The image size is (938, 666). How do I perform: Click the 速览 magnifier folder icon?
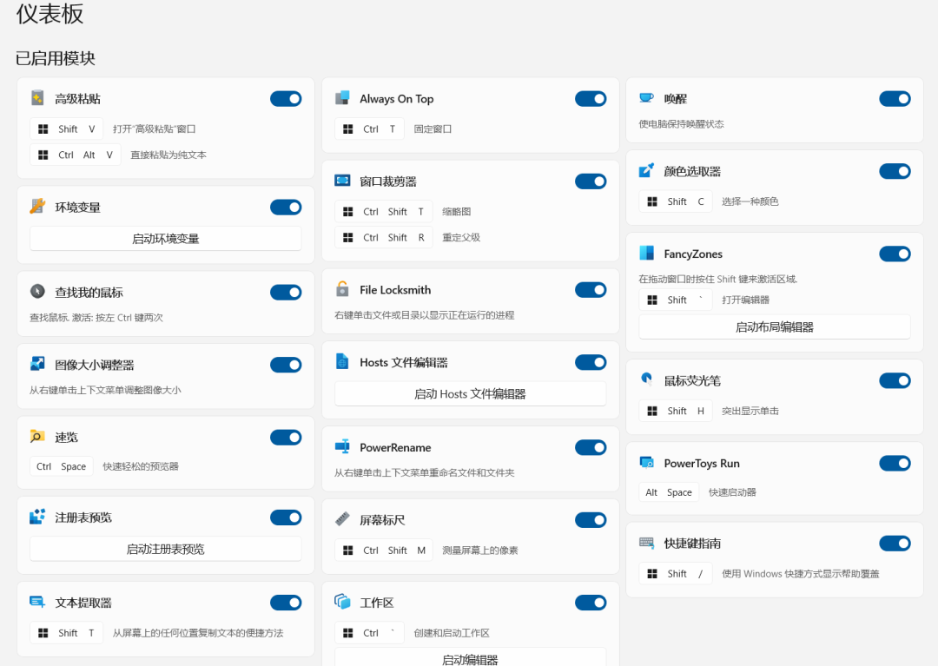(37, 437)
